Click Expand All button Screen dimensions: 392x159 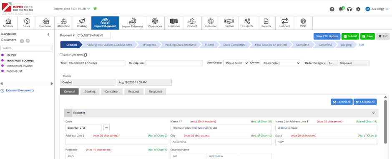[x=342, y=102]
